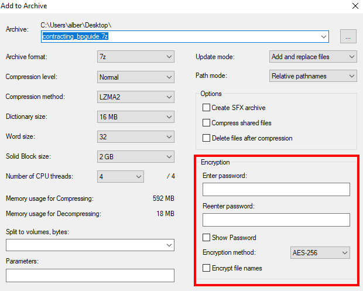Expand the Path mode dropdown
Viewport: 363px width, 291px height.
pos(313,76)
